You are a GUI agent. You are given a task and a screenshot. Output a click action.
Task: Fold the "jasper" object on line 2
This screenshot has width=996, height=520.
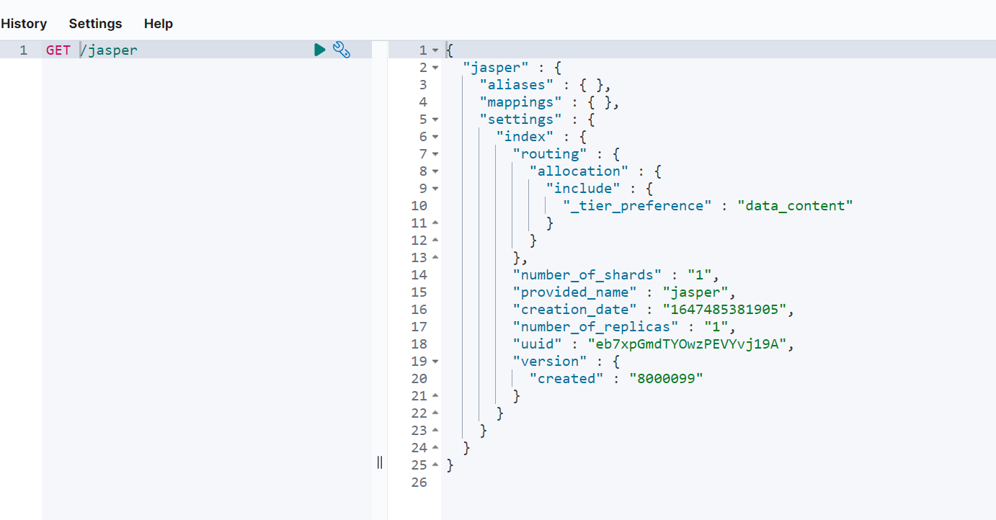click(435, 68)
